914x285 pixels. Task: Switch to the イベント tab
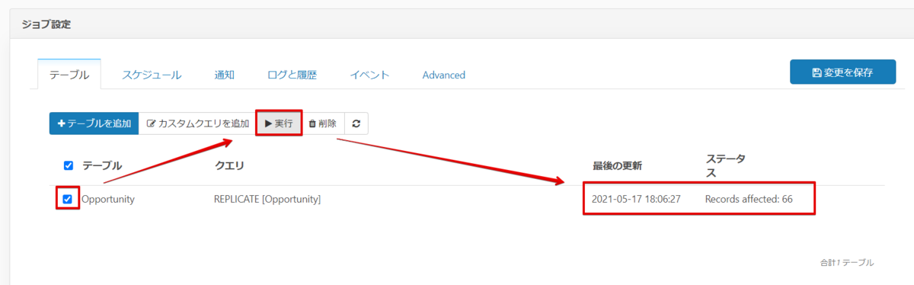click(x=369, y=75)
